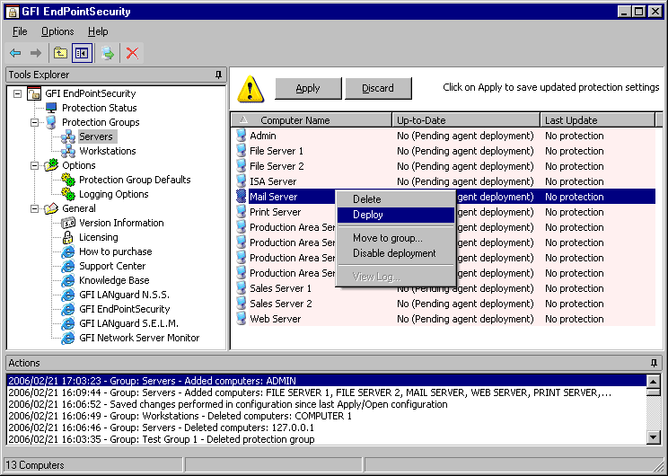This screenshot has width=668, height=476.
Task: Open the Help menu
Action: point(98,31)
